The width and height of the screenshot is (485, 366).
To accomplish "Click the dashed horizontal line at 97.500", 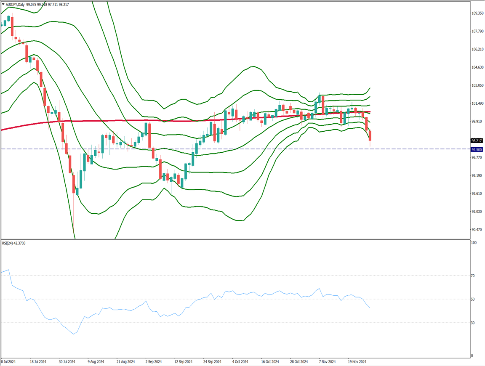I will tap(253, 149).
